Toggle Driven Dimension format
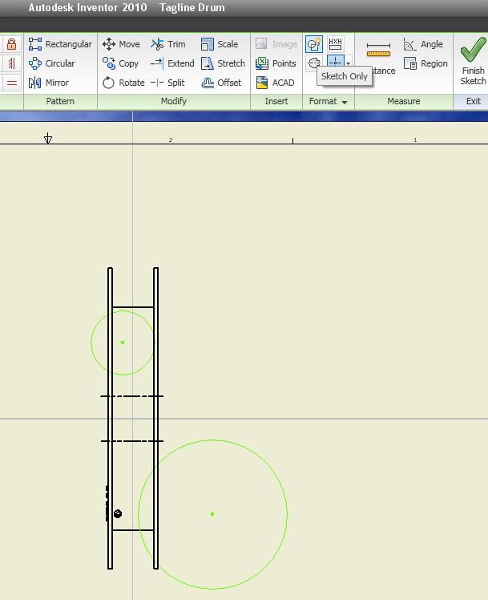This screenshot has width=488, height=600. coord(336,44)
